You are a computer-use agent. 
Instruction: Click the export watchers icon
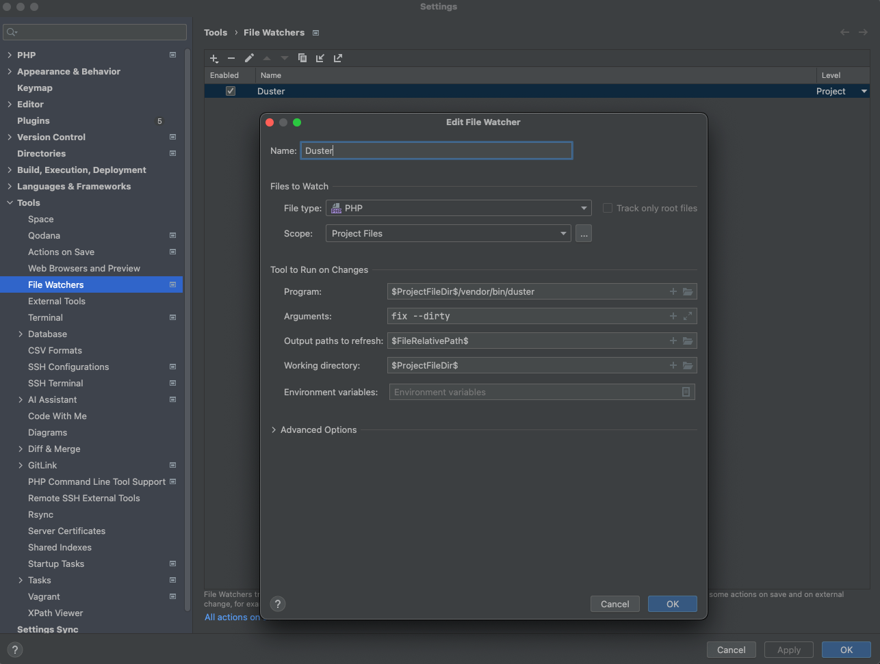tap(337, 58)
